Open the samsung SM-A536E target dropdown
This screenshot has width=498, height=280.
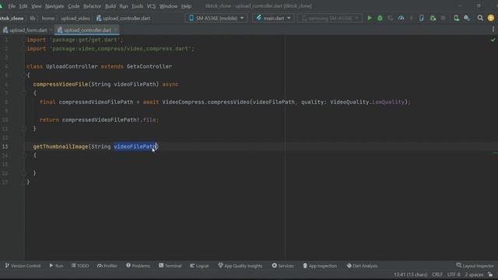coord(330,18)
